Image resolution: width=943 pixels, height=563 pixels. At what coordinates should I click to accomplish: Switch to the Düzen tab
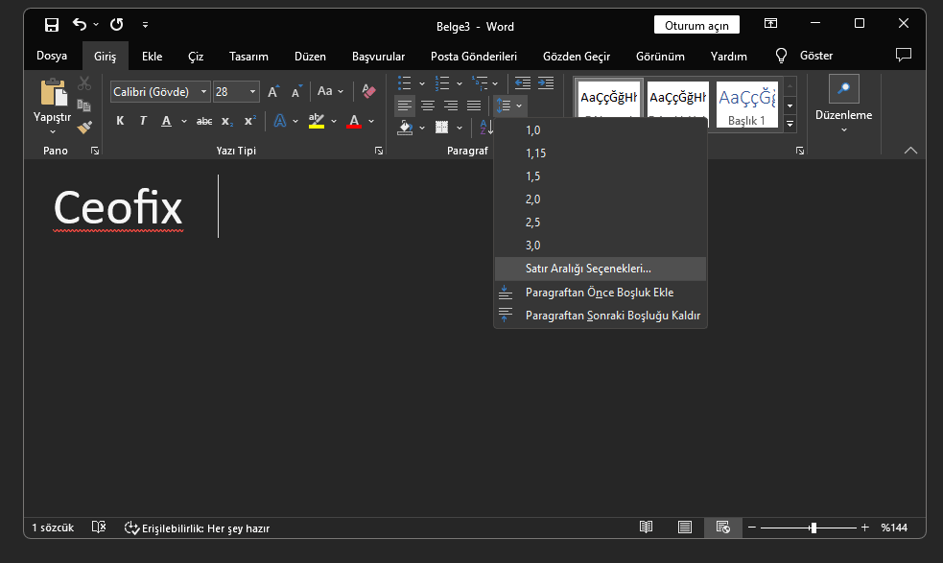point(310,57)
